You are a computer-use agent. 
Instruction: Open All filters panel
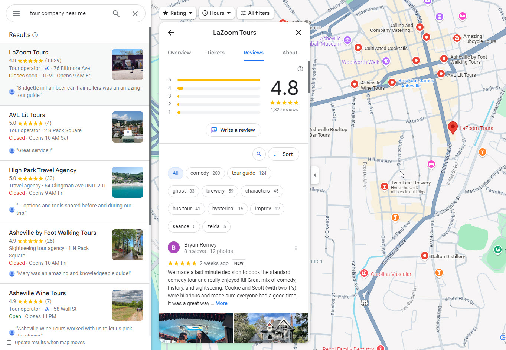pyautogui.click(x=255, y=13)
